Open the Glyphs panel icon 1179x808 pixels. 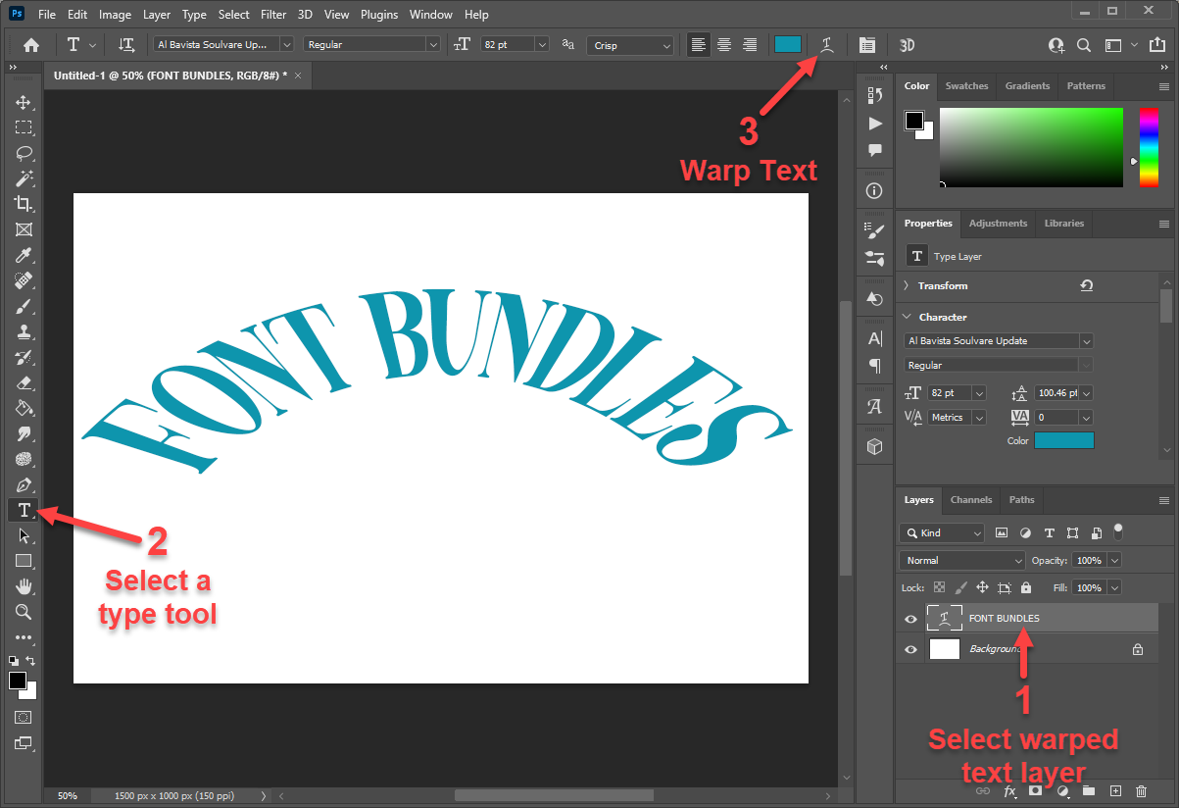[875, 406]
